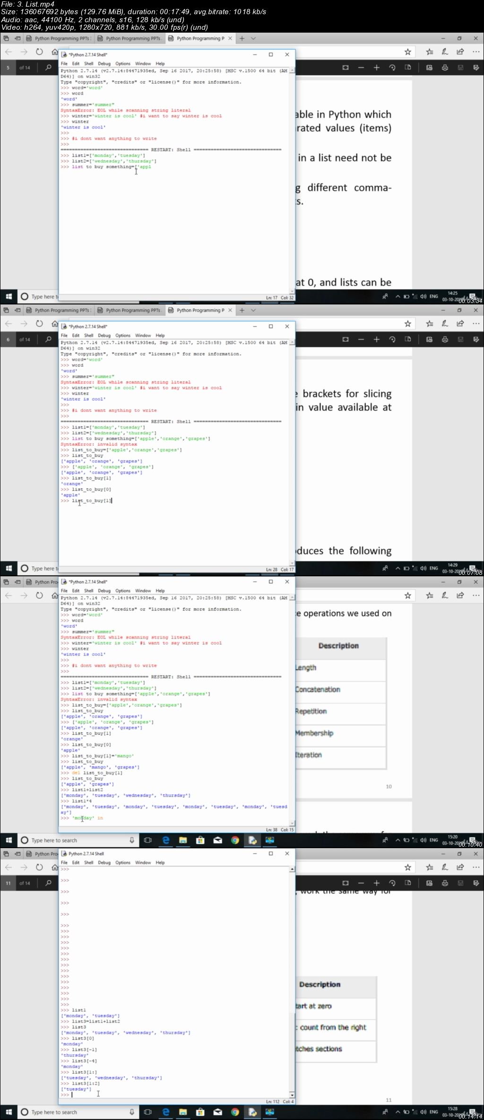Image resolution: width=484 pixels, height=1120 pixels.
Task: Click 'Type here to search' box in 00:14:14 frame
Action: click(78, 1112)
